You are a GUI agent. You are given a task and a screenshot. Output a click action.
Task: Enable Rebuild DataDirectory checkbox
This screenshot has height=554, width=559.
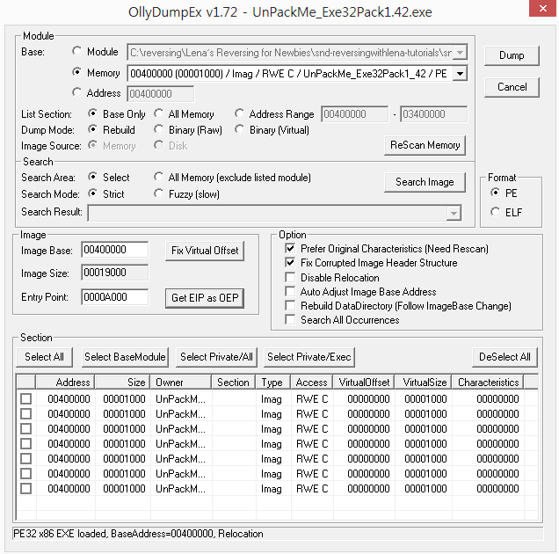pos(290,306)
